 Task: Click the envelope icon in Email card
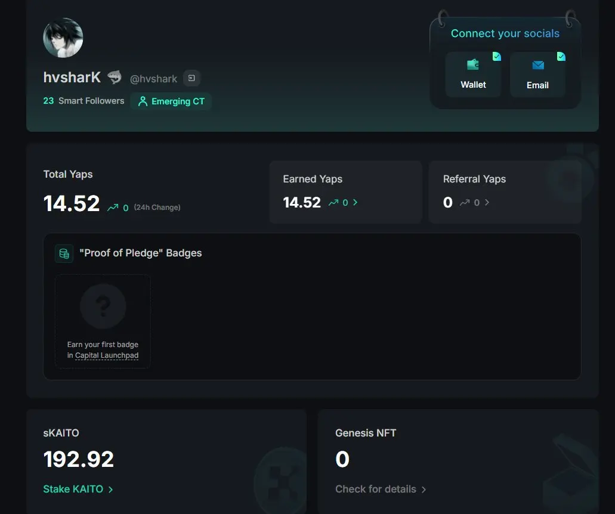point(537,64)
